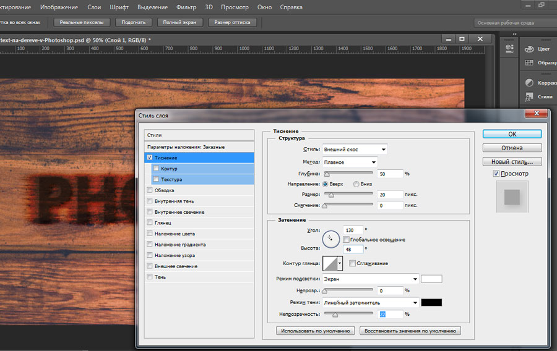The image size is (557, 351).
Task: Click the Новый стиль... button
Action: pos(512,162)
